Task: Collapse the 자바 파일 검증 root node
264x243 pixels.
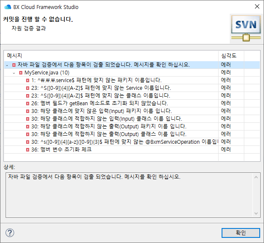Action: (7, 65)
